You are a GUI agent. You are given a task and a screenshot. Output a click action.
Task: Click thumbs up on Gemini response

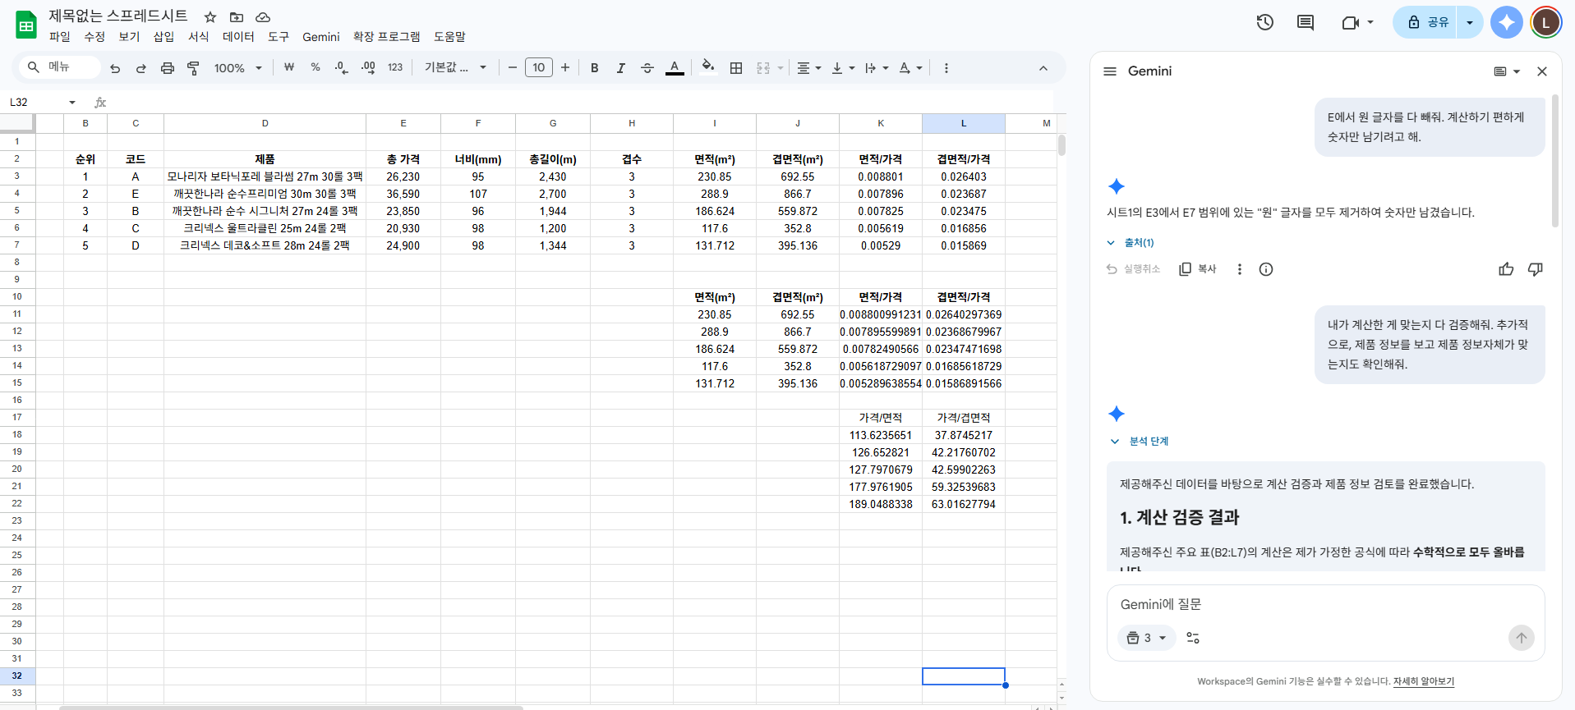[1505, 269]
